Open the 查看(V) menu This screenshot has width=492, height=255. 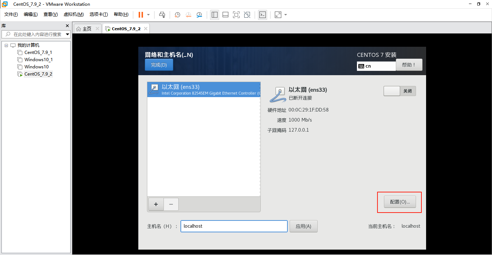pyautogui.click(x=50, y=14)
